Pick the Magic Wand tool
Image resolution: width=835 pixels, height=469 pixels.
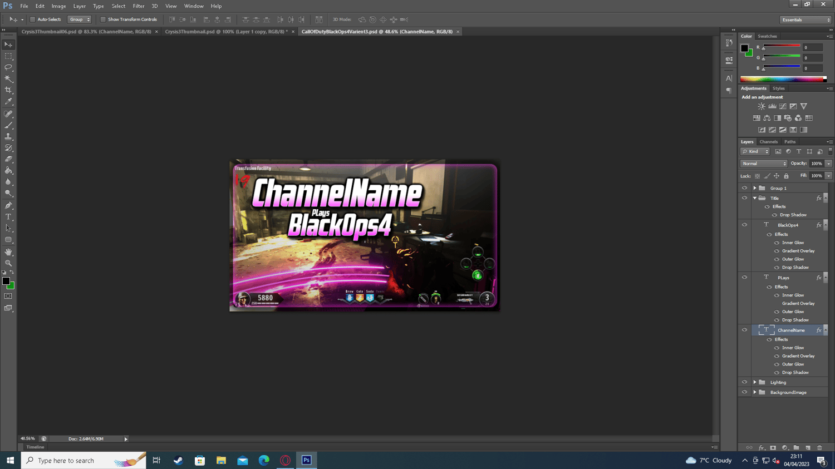(x=8, y=79)
